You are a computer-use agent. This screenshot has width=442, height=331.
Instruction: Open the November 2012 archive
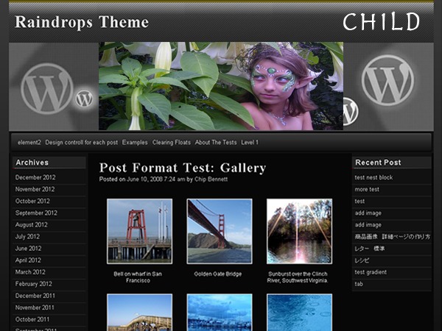click(35, 189)
